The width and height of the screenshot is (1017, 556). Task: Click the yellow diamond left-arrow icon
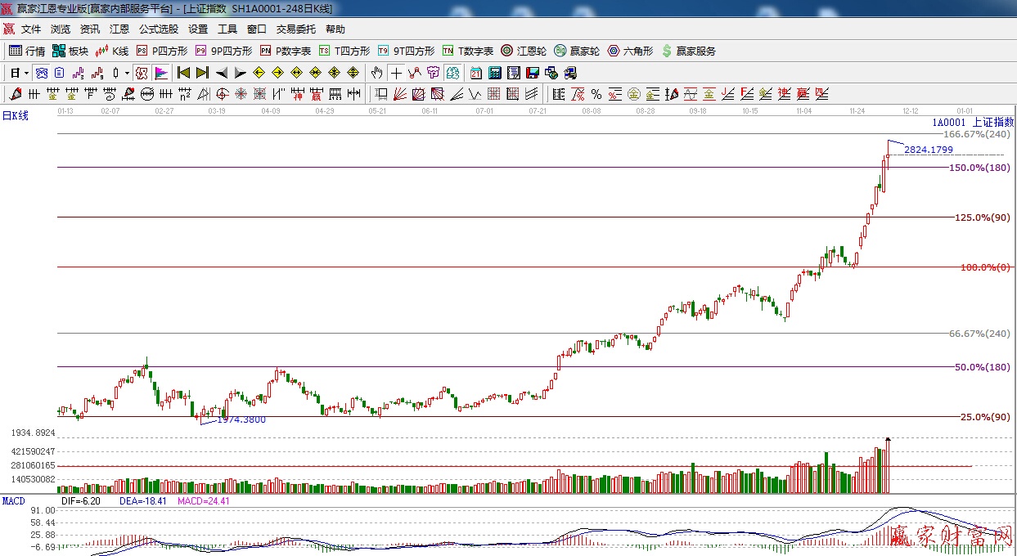(259, 73)
